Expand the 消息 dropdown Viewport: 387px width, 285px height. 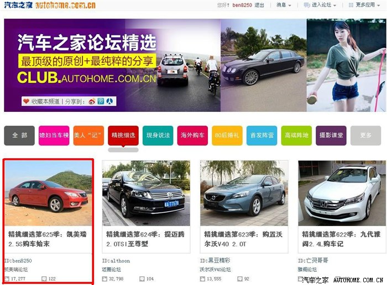[289, 6]
